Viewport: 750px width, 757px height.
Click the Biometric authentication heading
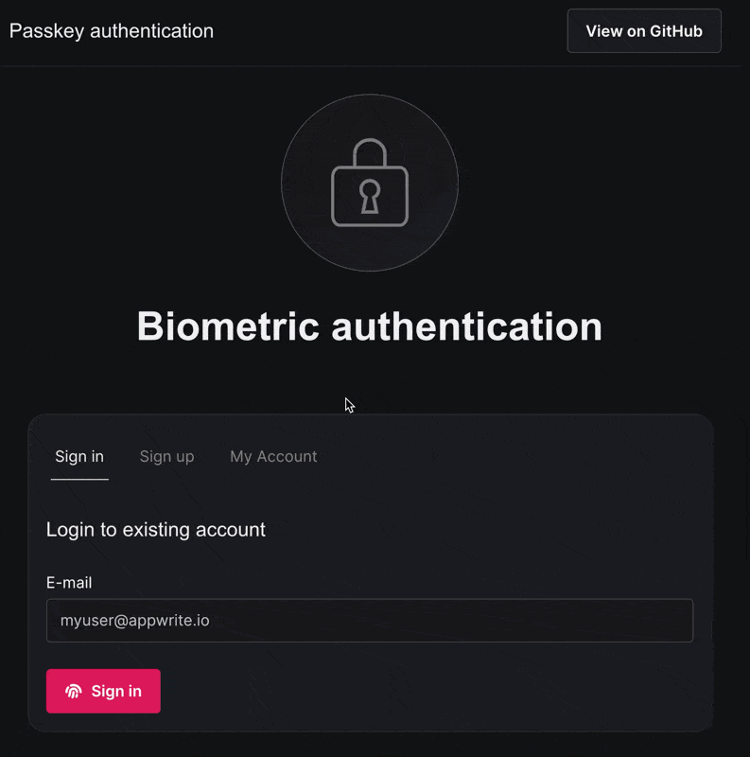coord(370,326)
